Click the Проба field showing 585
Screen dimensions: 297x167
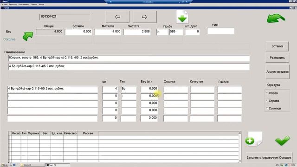[x=176, y=32]
